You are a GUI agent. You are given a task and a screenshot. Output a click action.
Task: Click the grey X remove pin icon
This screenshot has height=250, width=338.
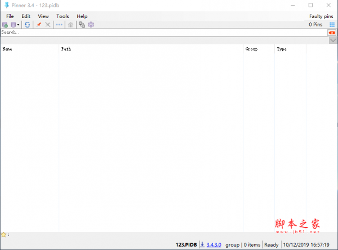click(48, 25)
